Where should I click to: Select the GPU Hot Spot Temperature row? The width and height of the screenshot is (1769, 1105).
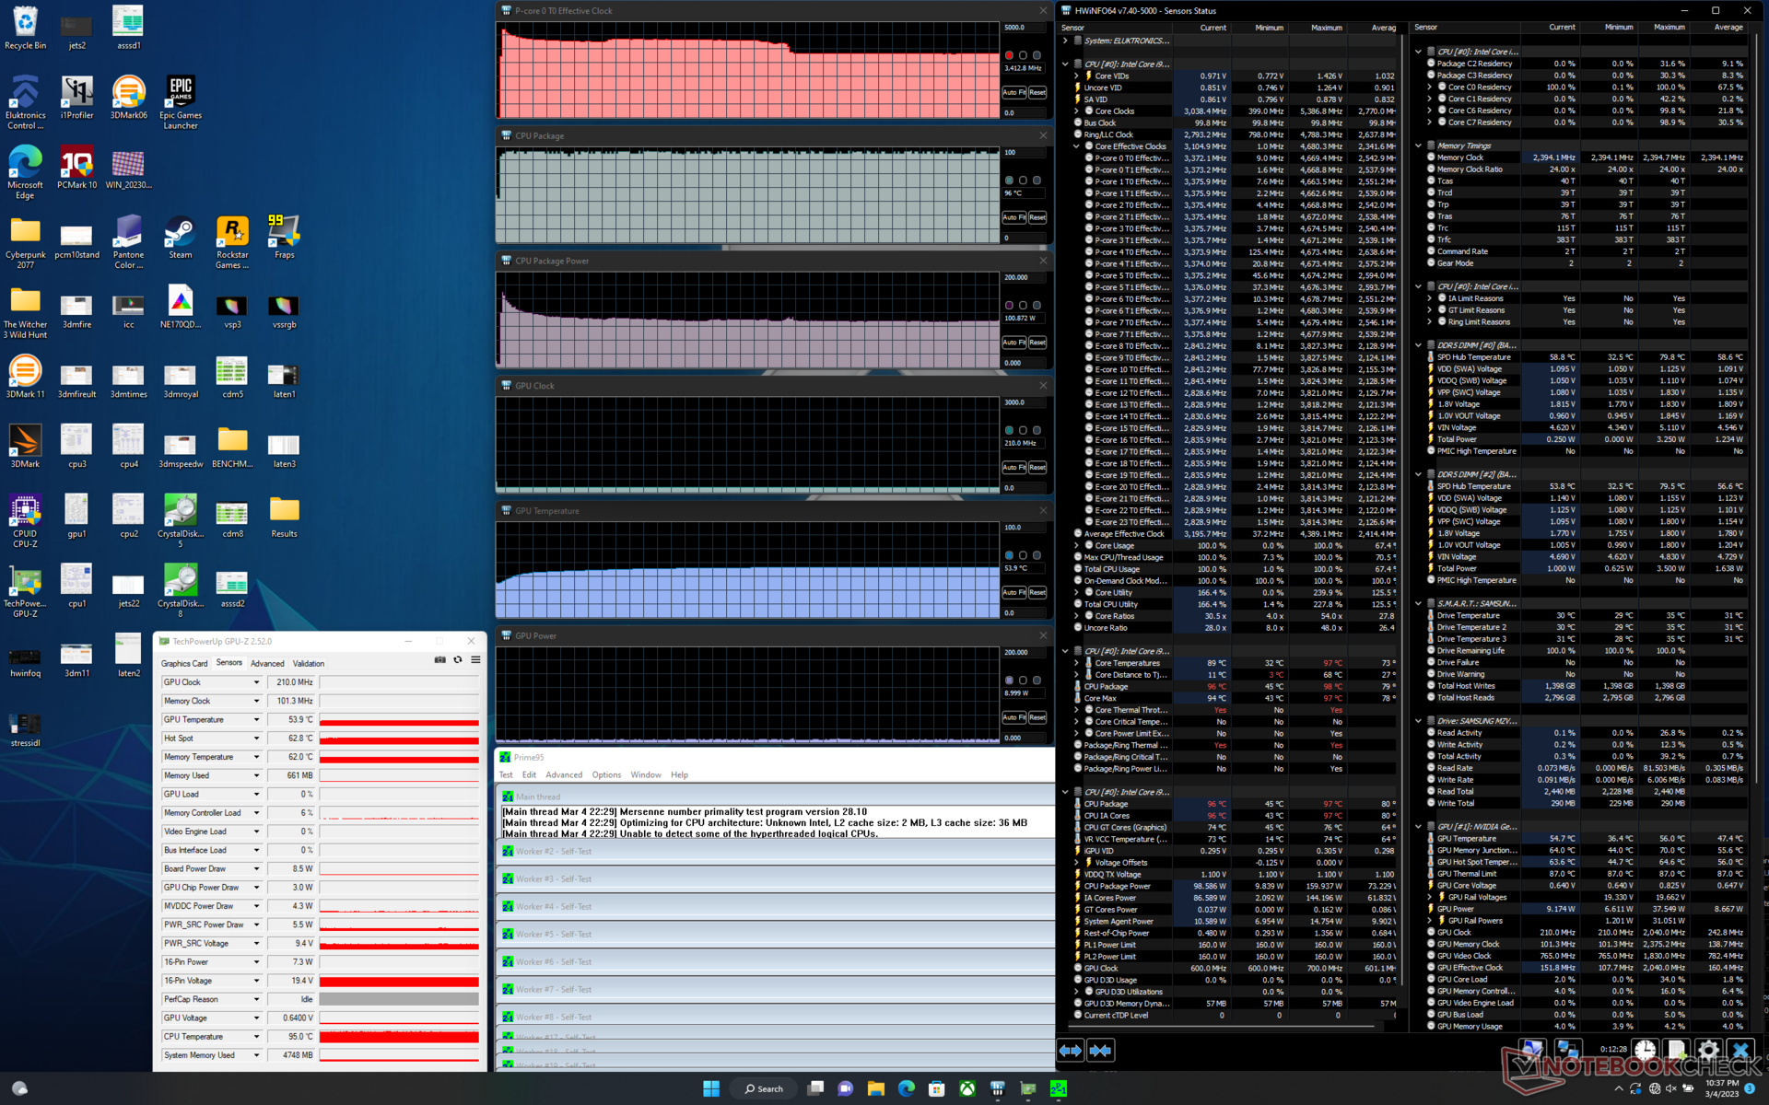point(1583,862)
